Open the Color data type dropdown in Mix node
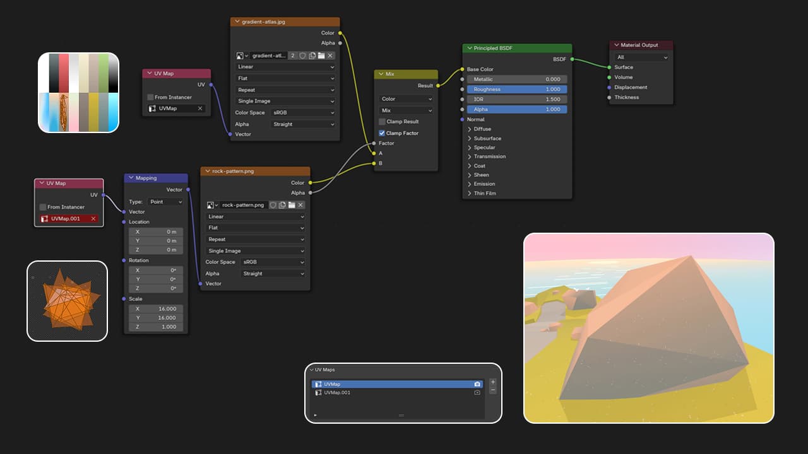This screenshot has width=808, height=454. tap(406, 99)
